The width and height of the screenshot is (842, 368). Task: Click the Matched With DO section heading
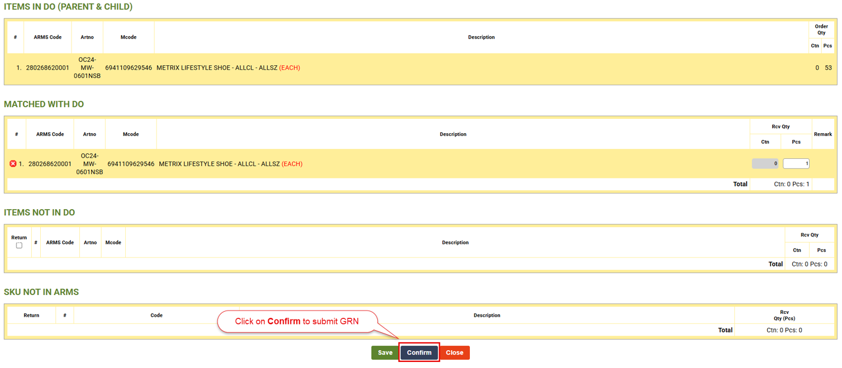[x=44, y=104]
